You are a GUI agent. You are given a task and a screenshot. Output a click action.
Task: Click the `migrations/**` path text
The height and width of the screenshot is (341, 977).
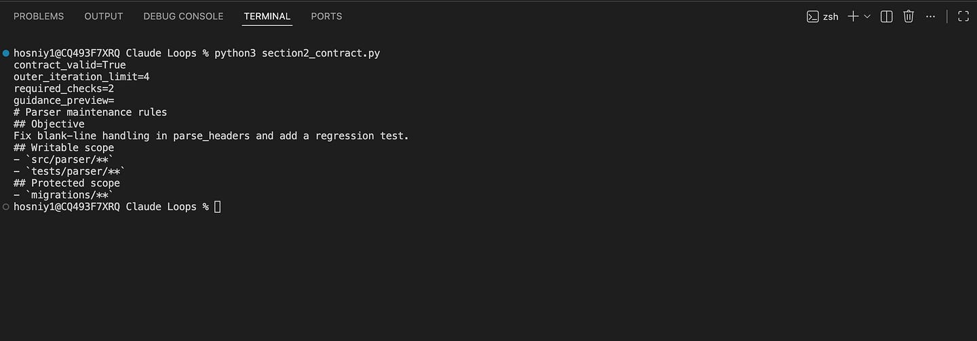tap(70, 195)
